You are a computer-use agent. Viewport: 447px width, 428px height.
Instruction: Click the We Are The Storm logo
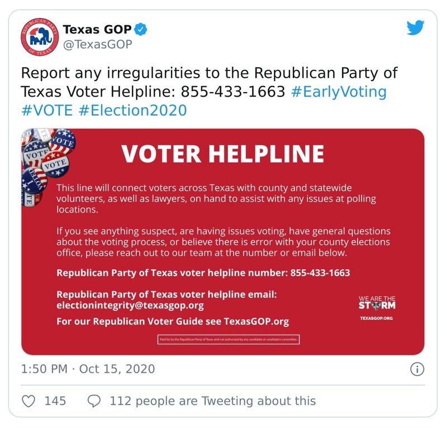tap(377, 303)
